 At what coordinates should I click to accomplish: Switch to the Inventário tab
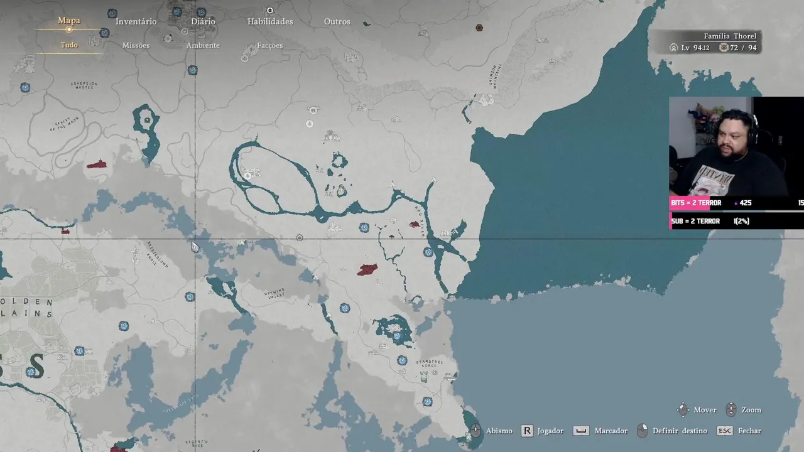pyautogui.click(x=136, y=21)
